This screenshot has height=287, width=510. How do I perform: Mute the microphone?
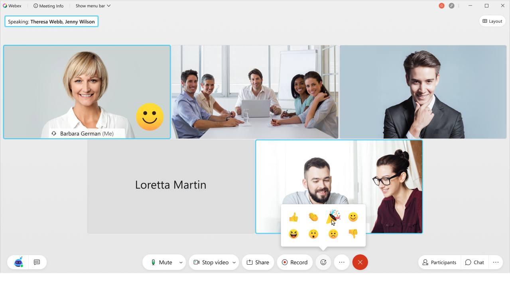click(161, 262)
